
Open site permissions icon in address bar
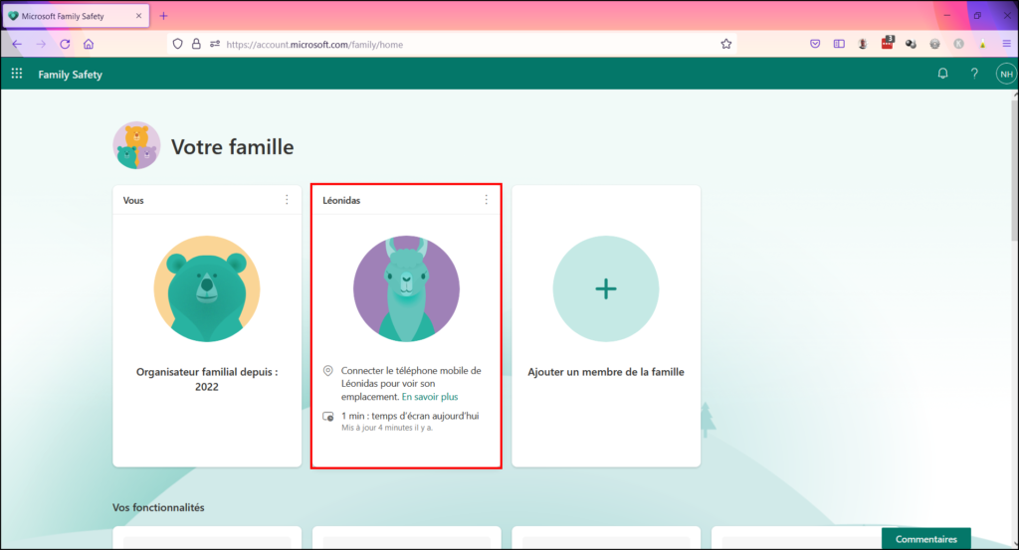[215, 44]
